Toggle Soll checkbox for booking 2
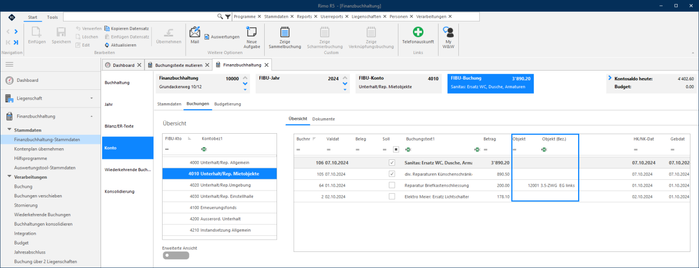Image resolution: width=699 pixels, height=268 pixels. (x=392, y=196)
